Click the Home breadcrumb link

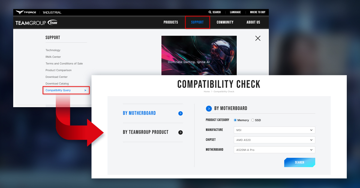tap(207, 92)
